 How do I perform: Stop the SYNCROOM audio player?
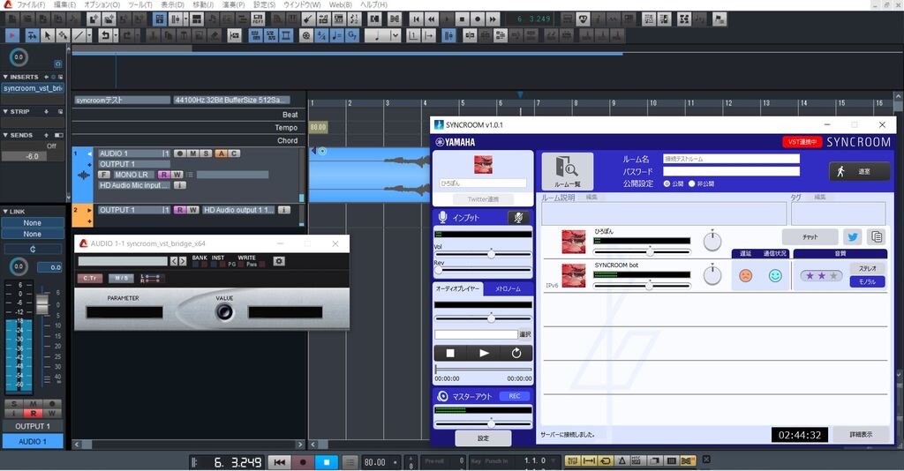450,353
